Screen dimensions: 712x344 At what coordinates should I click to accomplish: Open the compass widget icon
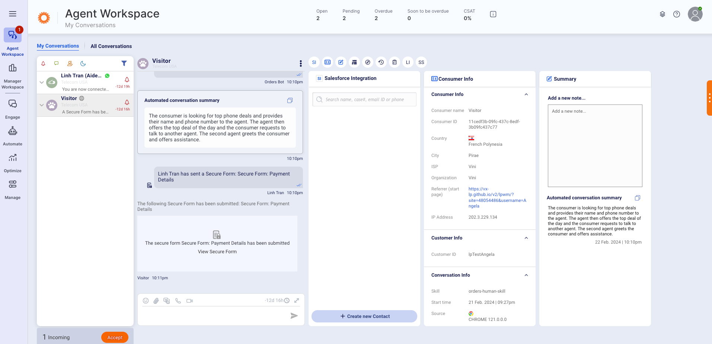[x=368, y=62]
